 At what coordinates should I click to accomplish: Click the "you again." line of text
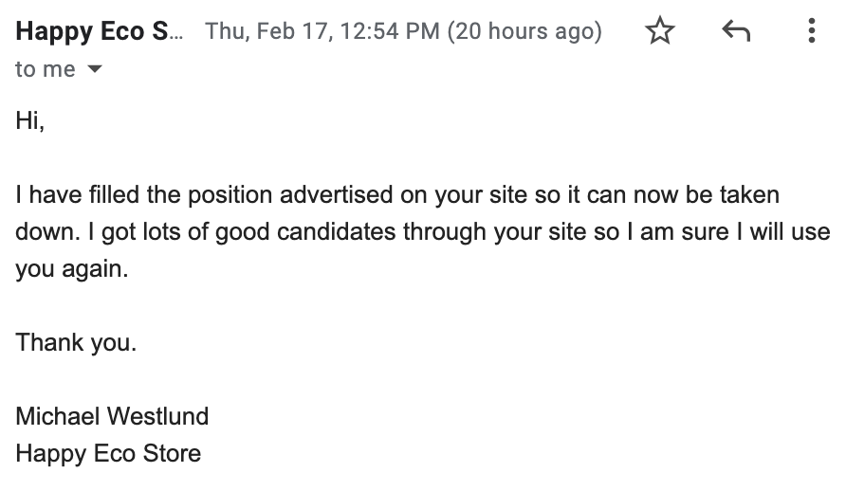tap(70, 269)
